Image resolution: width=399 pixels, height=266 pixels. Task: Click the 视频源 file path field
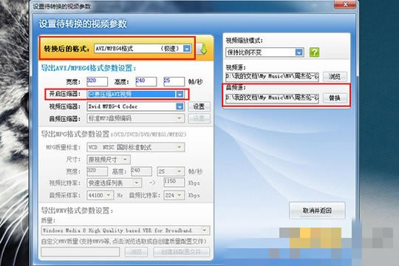pyautogui.click(x=272, y=77)
